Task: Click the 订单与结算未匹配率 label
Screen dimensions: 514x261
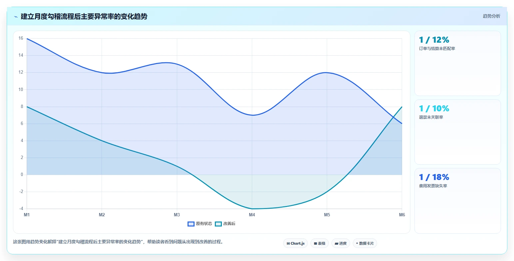Action: tap(437, 49)
